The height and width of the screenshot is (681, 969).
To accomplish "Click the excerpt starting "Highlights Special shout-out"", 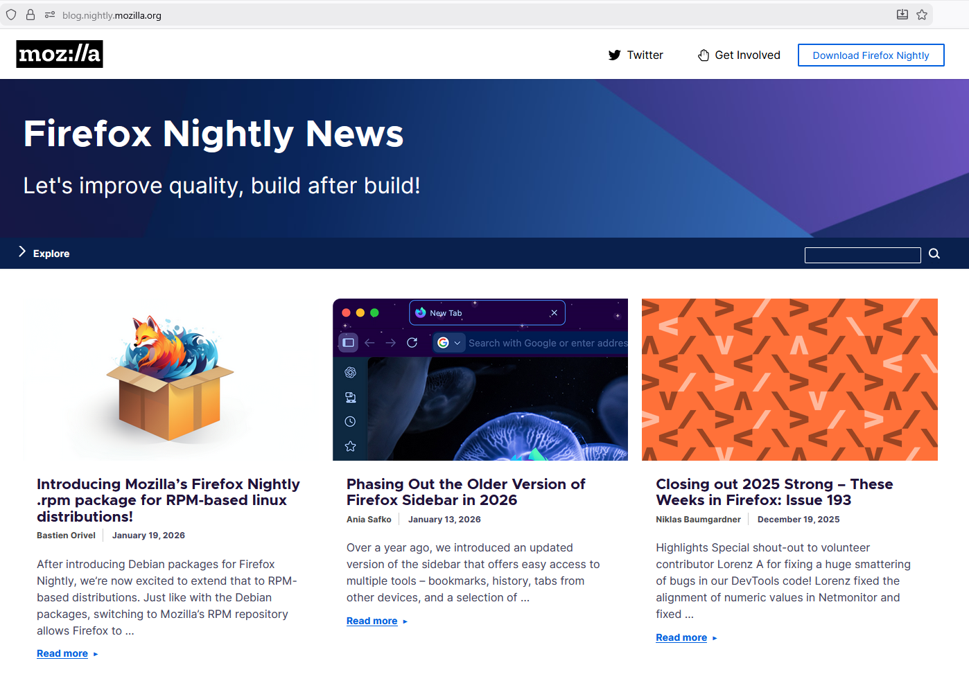I will pyautogui.click(x=783, y=581).
